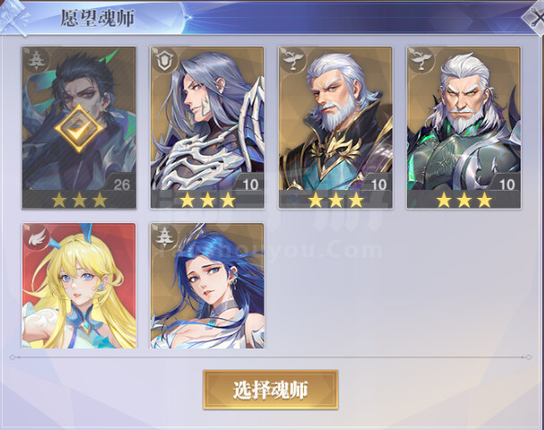544x430 pixels.
Task: Click the bird class icon on third card
Action: (293, 60)
